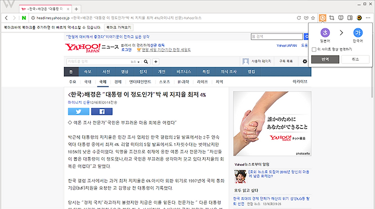Open the three-dot browser menu

[x=368, y=18]
